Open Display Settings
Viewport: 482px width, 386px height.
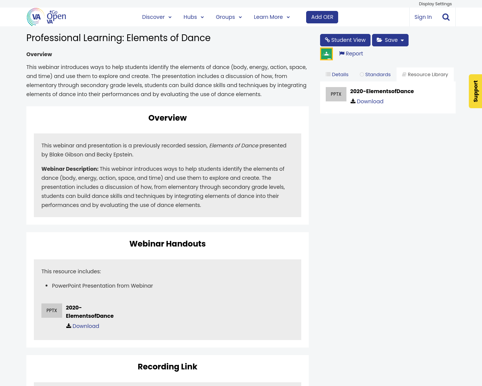(x=435, y=3)
